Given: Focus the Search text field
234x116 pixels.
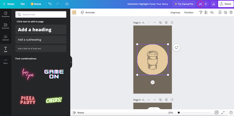Looking at the screenshot, I should point(41,14).
